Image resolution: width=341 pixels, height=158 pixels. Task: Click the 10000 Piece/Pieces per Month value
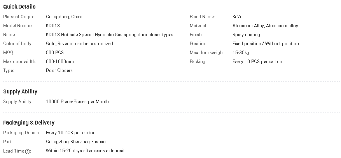(77, 102)
